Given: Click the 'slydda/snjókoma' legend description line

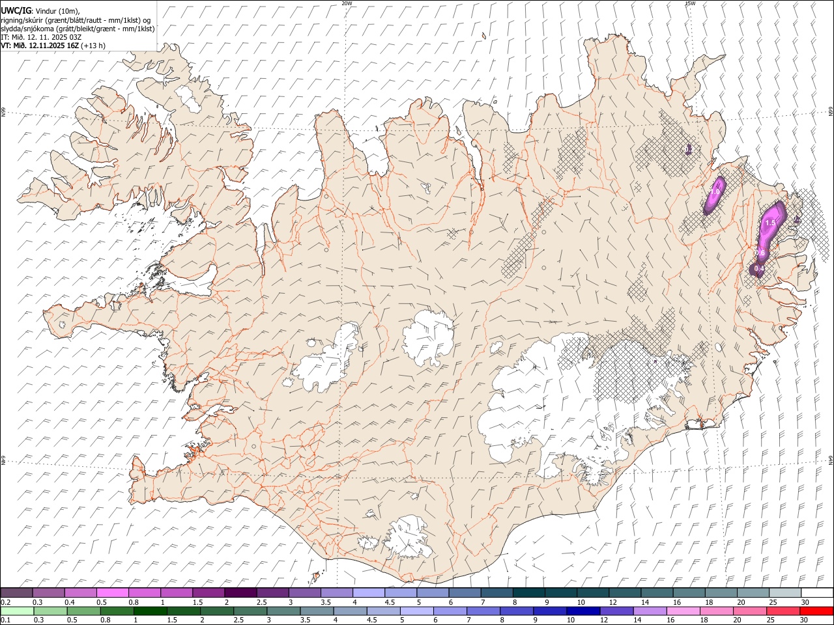Looking at the screenshot, I should (78, 29).
